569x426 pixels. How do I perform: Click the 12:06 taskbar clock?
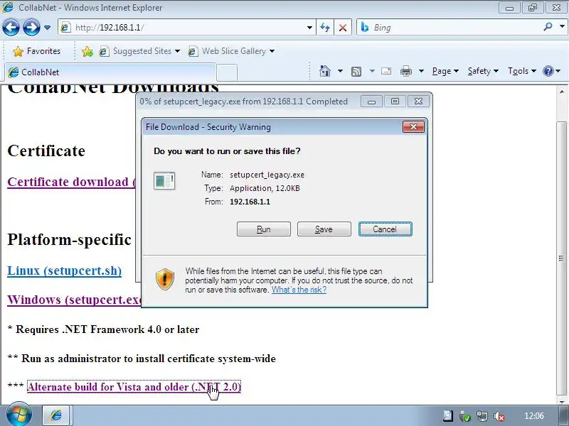tap(534, 416)
